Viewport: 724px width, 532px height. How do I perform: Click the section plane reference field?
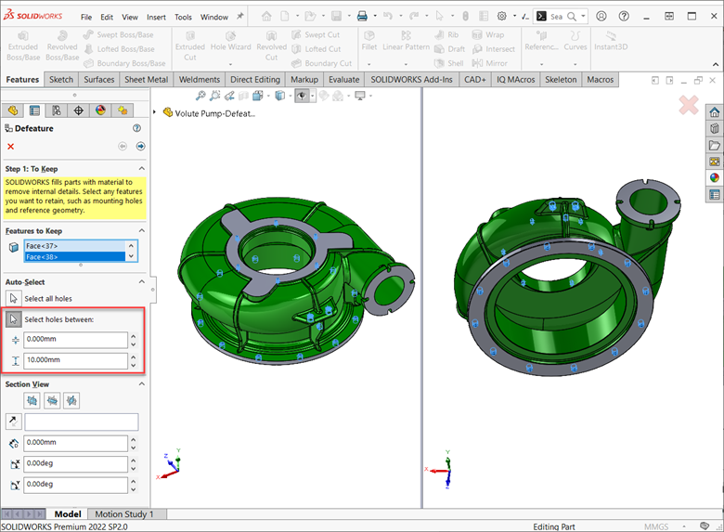pos(82,422)
